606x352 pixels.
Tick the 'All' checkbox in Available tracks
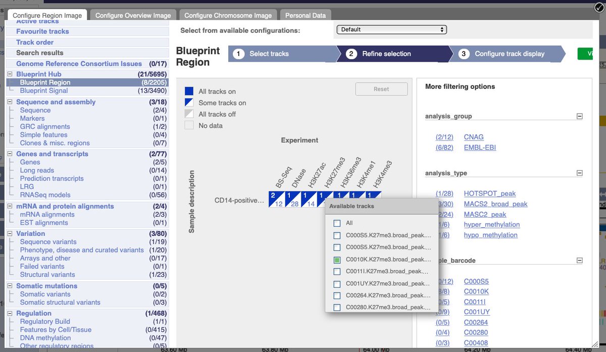(x=337, y=223)
